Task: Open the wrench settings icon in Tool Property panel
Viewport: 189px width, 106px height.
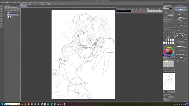Action: [x=174, y=27]
